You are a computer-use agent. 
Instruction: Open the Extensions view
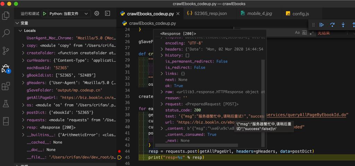click(6, 86)
